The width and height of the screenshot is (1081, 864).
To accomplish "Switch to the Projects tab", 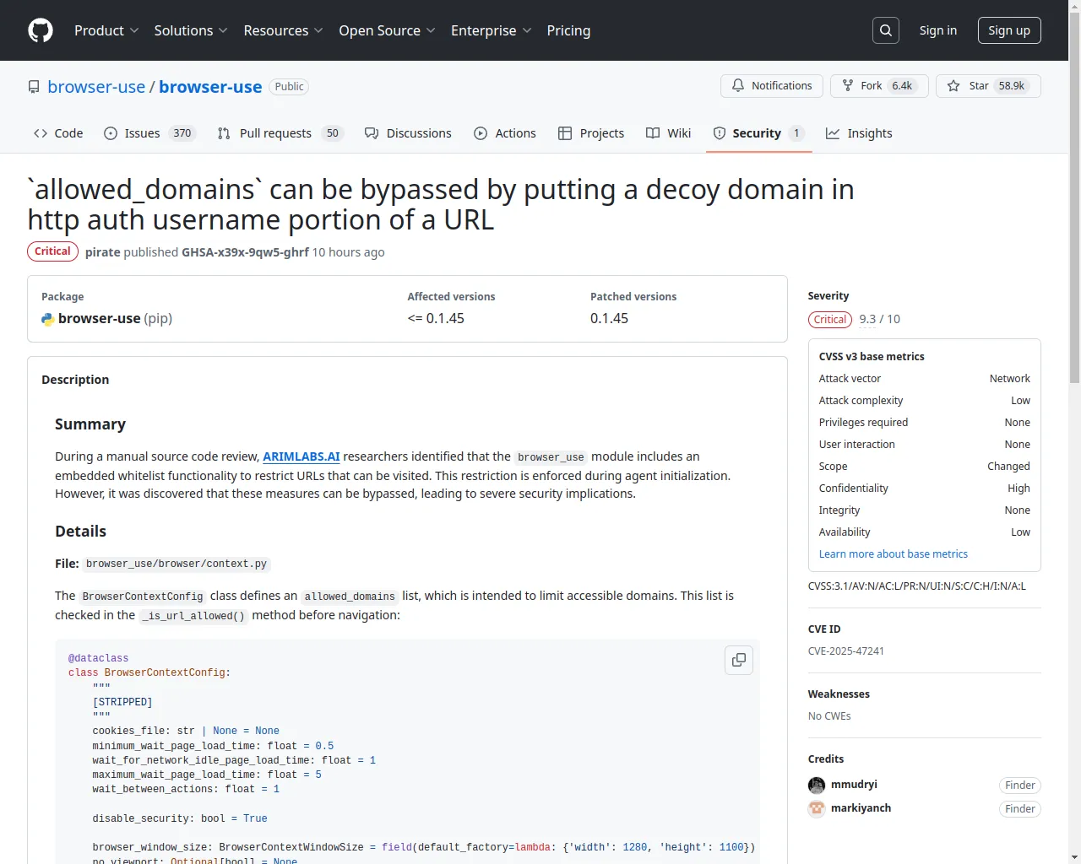I will 591,133.
